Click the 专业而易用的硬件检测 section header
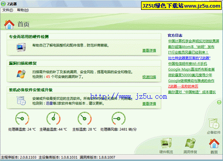223x161 pixels. (x=29, y=37)
